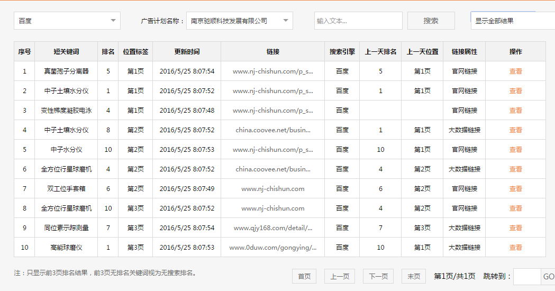Go to 上一页 previous page
The height and width of the screenshot is (291, 555).
(x=340, y=277)
